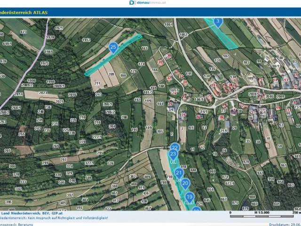The image size is (301, 226).
Task: Click map pin number 21
Action: [179, 173]
